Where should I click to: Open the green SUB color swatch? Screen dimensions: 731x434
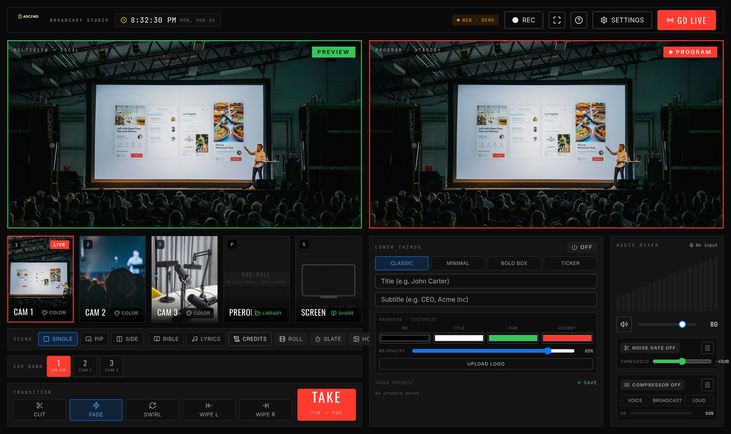[x=513, y=338]
